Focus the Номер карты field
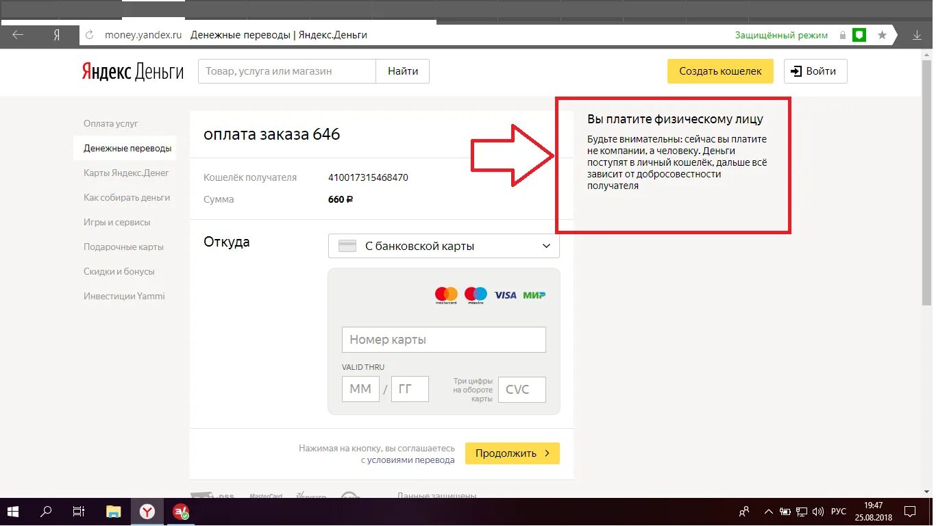This screenshot has width=936, height=526. pos(444,340)
